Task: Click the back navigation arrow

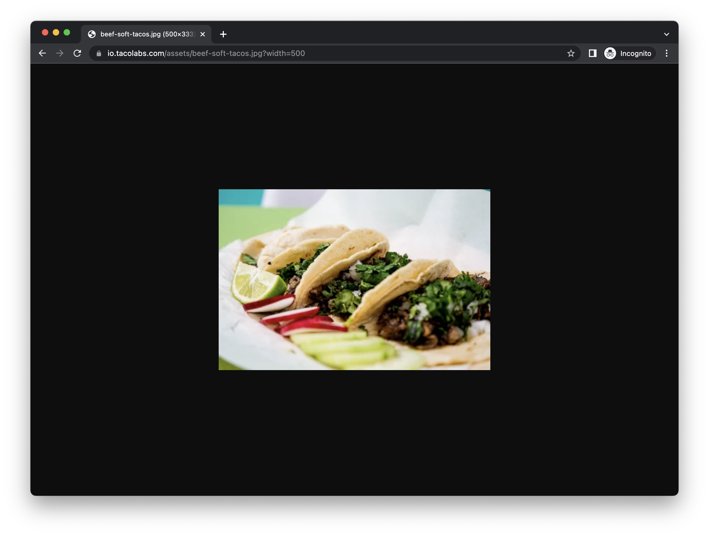Action: [42, 53]
